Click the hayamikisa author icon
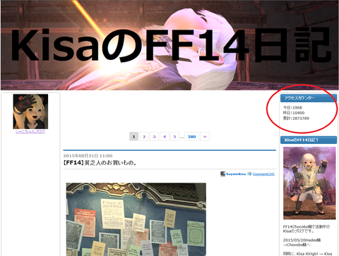Viewport: 339px width, 256px height. [x=222, y=173]
